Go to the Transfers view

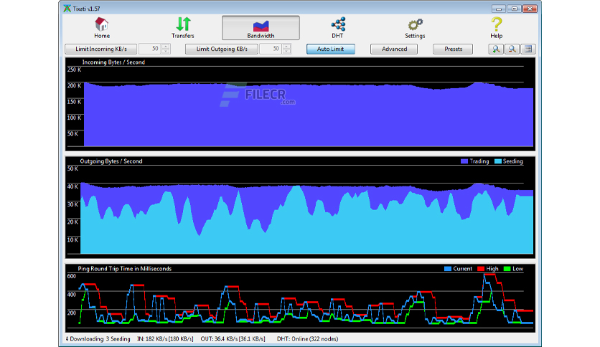click(183, 28)
